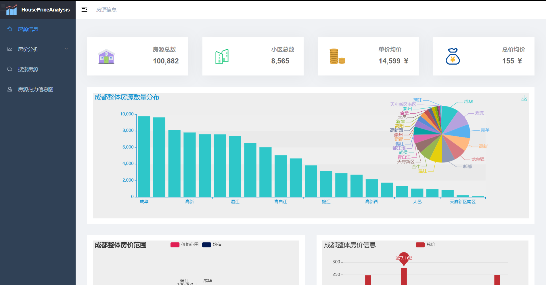This screenshot has height=285, width=546.
Task: Click the 10,000 y-axis label
Action: [127, 114]
